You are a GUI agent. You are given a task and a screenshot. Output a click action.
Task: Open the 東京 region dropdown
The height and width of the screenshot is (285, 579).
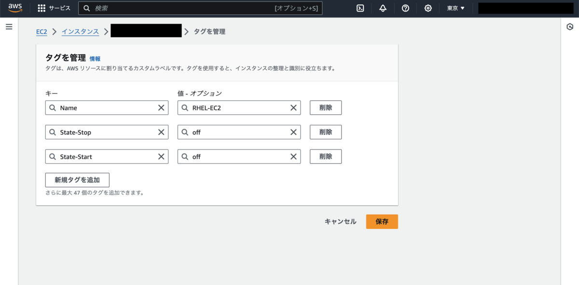[456, 8]
